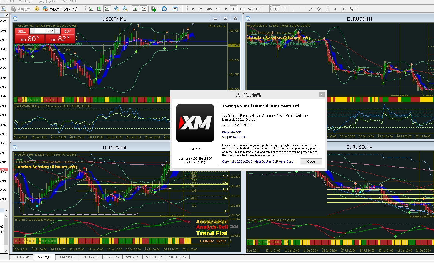Click BUY in USDJPY,M1 one-click panel
This screenshot has width=434, height=263.
[67, 31]
